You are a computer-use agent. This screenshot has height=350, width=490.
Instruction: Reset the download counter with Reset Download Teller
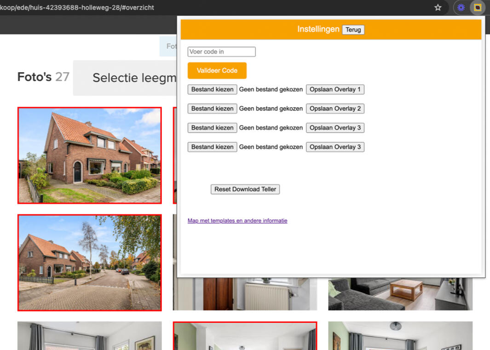[x=245, y=189]
